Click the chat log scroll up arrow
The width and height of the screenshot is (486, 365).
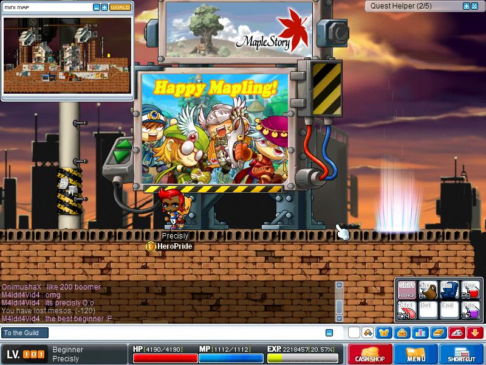click(340, 285)
